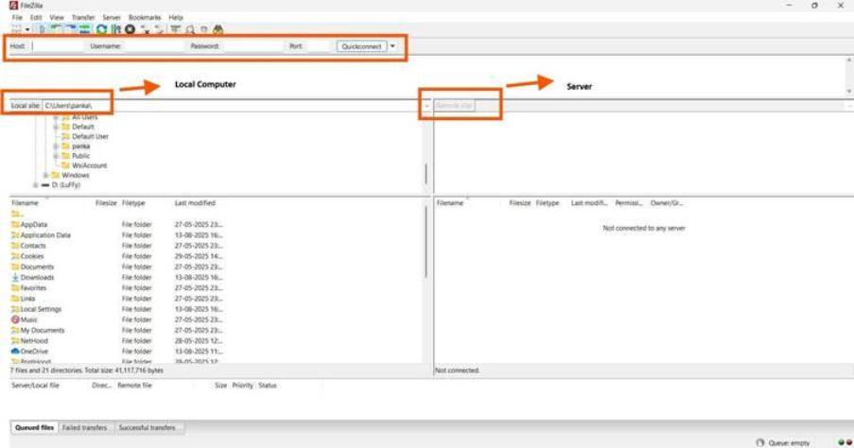The height and width of the screenshot is (448, 854).
Task: Refresh the file and folder lists
Action: point(101,29)
